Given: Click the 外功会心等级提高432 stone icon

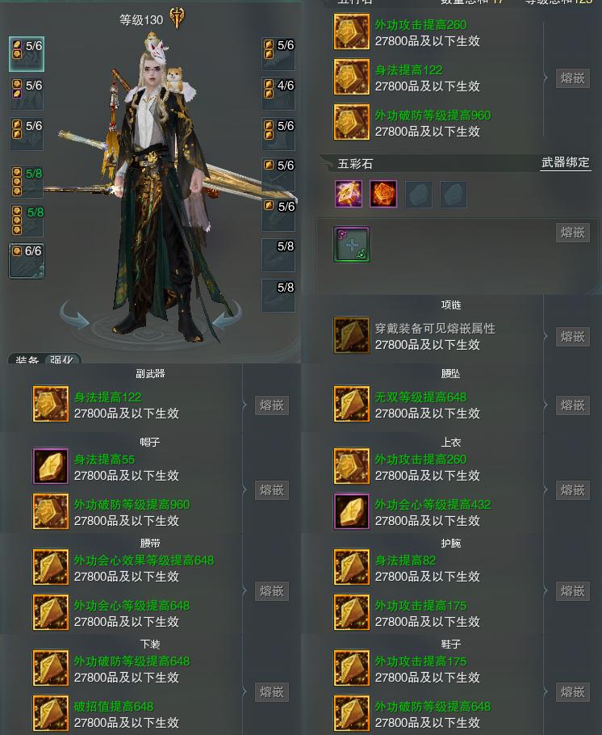Looking at the screenshot, I should [351, 511].
